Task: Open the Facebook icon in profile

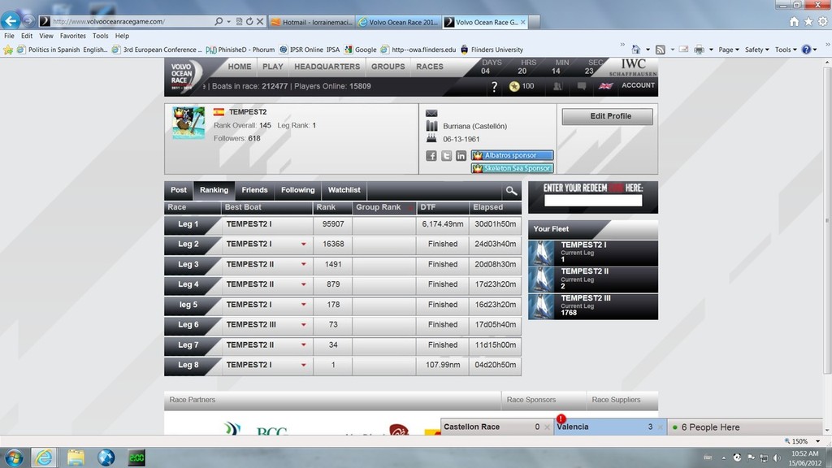Action: tap(431, 155)
